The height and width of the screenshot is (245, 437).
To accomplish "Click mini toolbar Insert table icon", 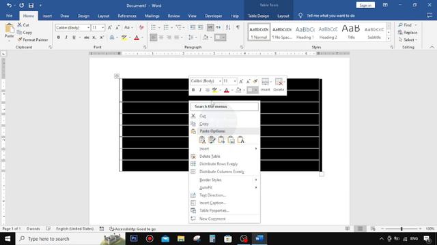I will (x=265, y=82).
